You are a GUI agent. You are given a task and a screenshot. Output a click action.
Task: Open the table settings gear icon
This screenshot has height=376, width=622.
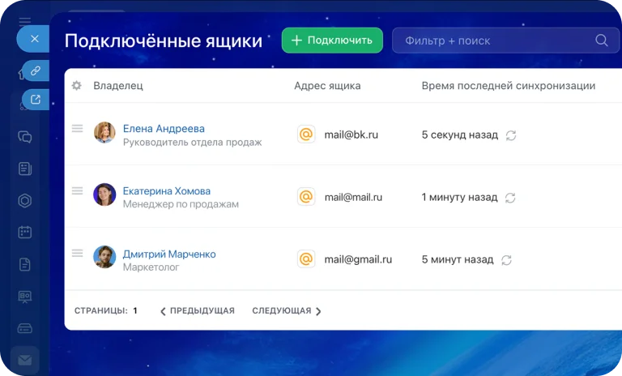point(76,86)
